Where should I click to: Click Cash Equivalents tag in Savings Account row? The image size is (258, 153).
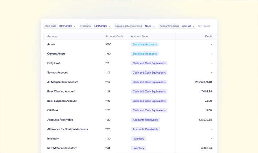click(x=149, y=72)
